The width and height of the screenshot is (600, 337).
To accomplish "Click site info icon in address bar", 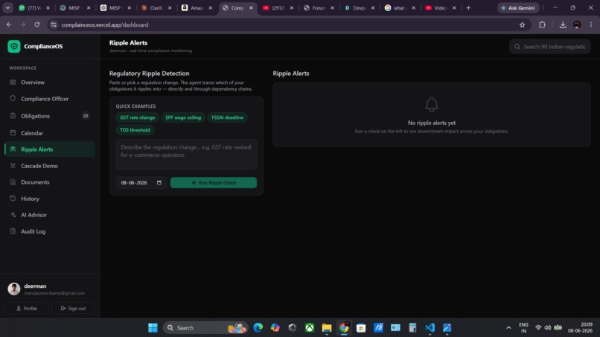I will tap(54, 25).
